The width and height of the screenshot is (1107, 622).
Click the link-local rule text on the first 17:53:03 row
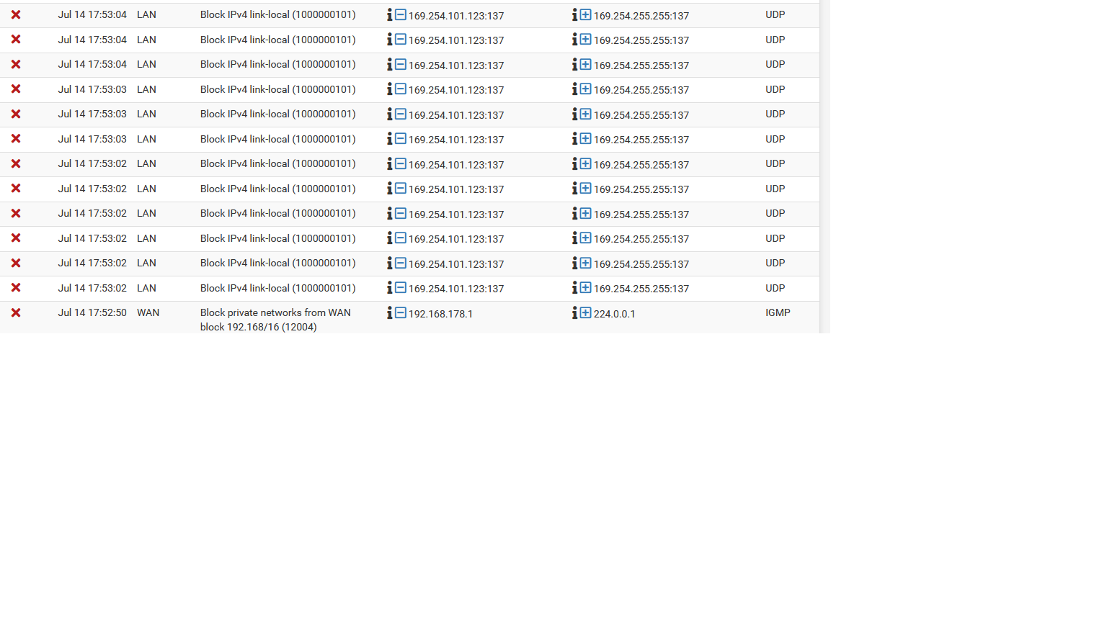[x=278, y=89]
